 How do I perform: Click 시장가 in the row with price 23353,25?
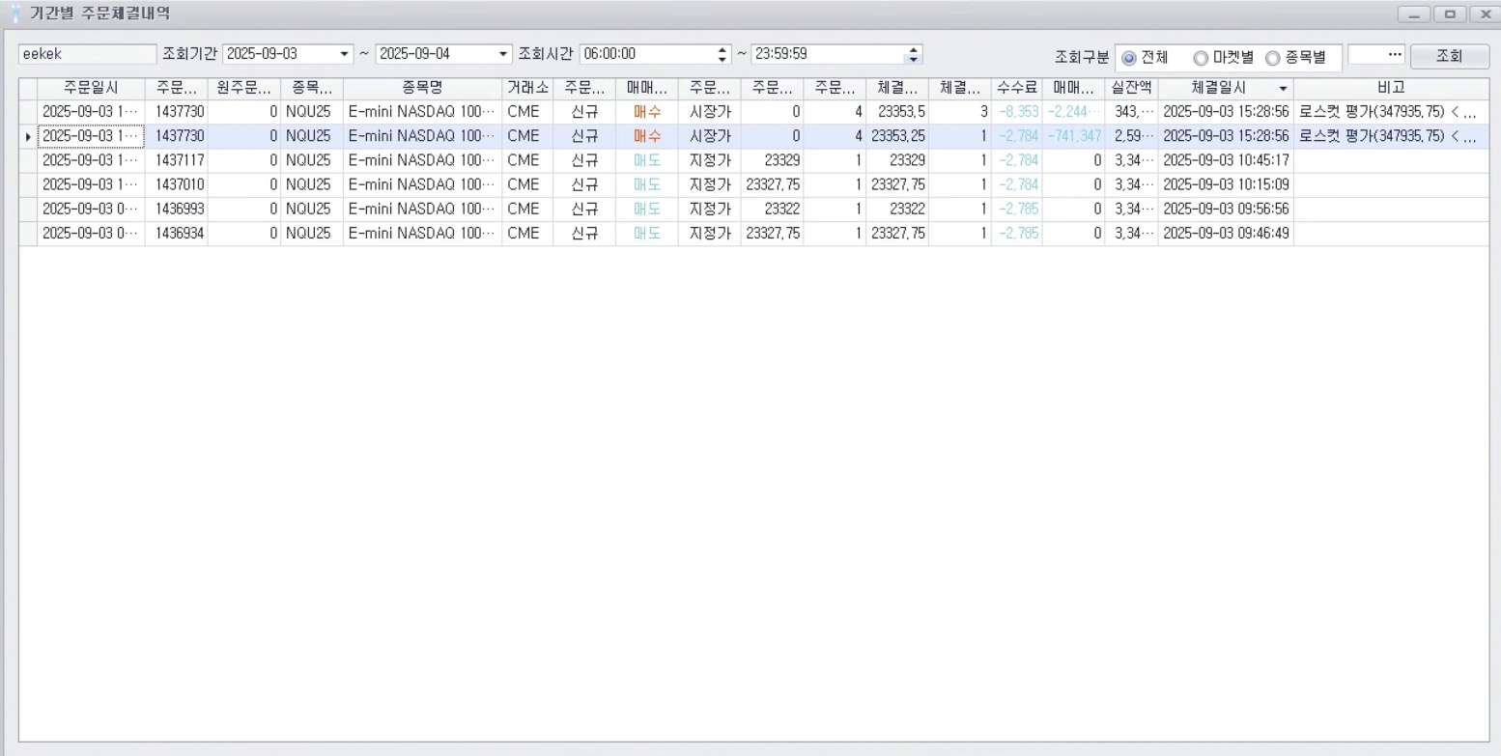point(710,136)
